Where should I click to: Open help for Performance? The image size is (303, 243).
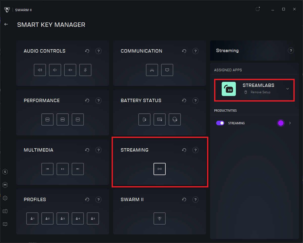[x=98, y=101]
